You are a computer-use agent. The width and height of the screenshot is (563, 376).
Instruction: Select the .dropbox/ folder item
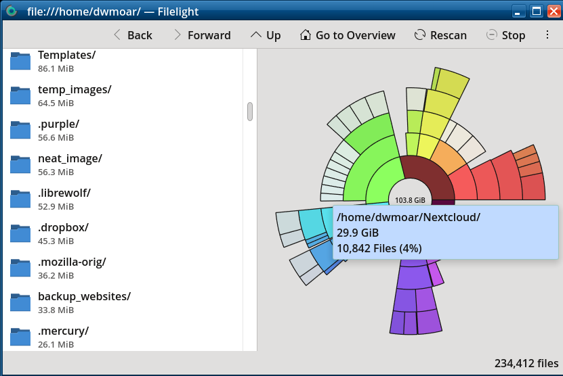[63, 228]
